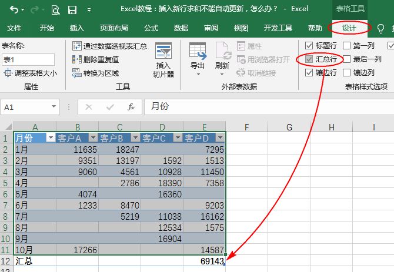The height and width of the screenshot is (272, 394).
Task: Open Print Preview from quick access toolbar
Action: 55,10
